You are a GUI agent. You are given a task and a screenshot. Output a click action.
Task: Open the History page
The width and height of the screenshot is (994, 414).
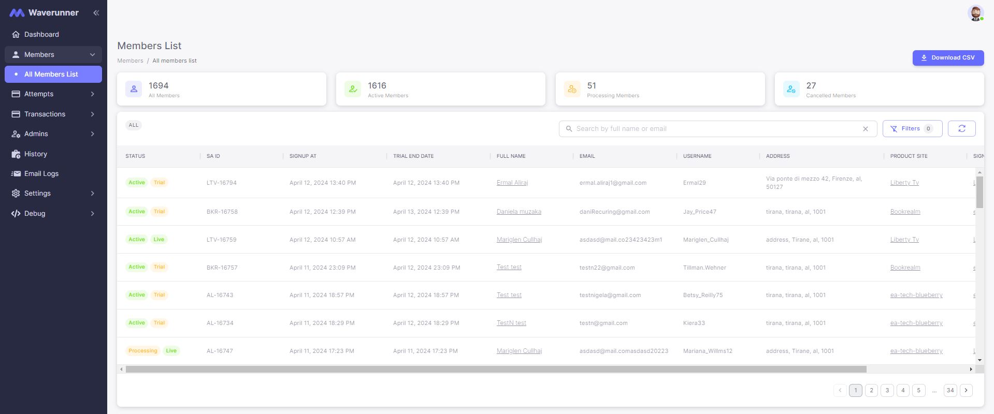35,154
